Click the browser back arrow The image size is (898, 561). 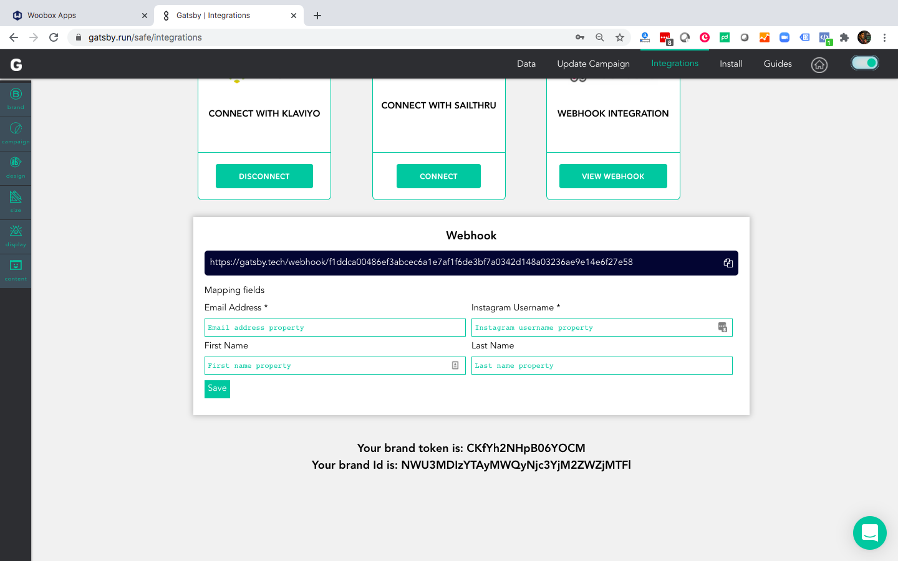coord(14,37)
